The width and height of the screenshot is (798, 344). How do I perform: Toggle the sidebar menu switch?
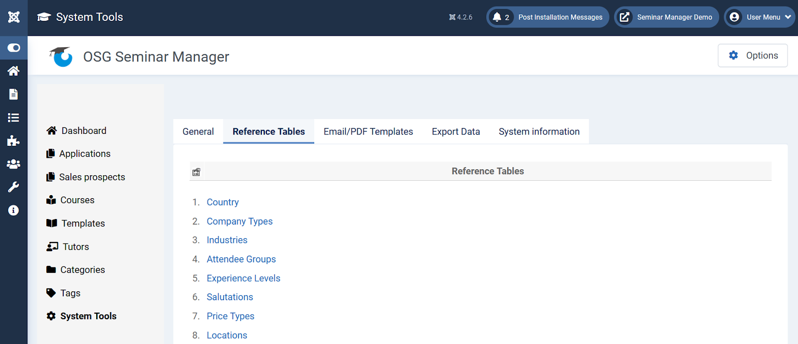[13, 48]
